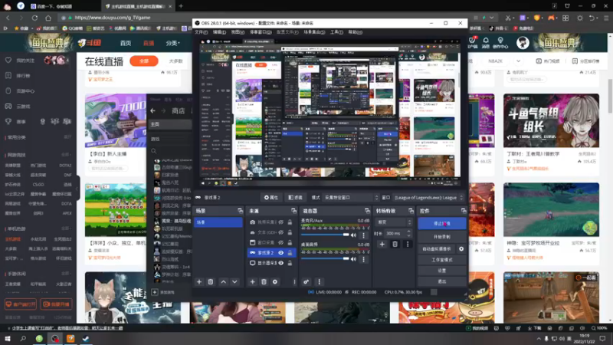This screenshot has height=345, width=613.
Task: Open options menu for 麦克风/Aux channel
Action: 363,235
